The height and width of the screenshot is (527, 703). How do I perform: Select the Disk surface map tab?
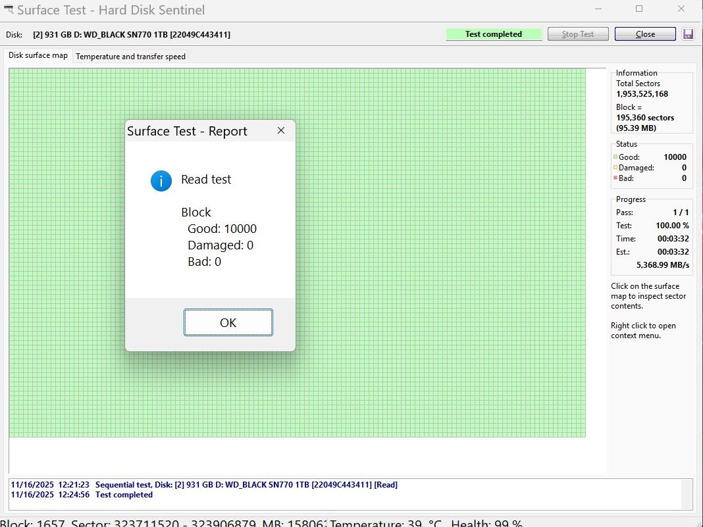pos(38,55)
